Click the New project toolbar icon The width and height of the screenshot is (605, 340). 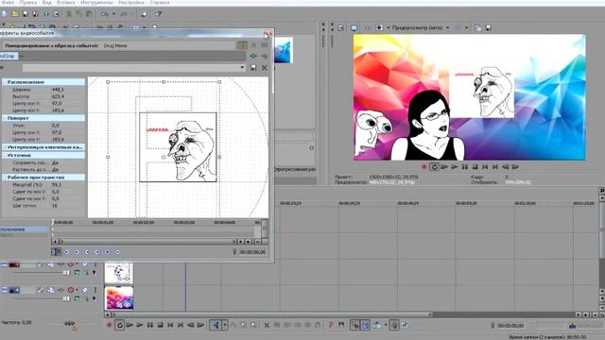pos(5,14)
